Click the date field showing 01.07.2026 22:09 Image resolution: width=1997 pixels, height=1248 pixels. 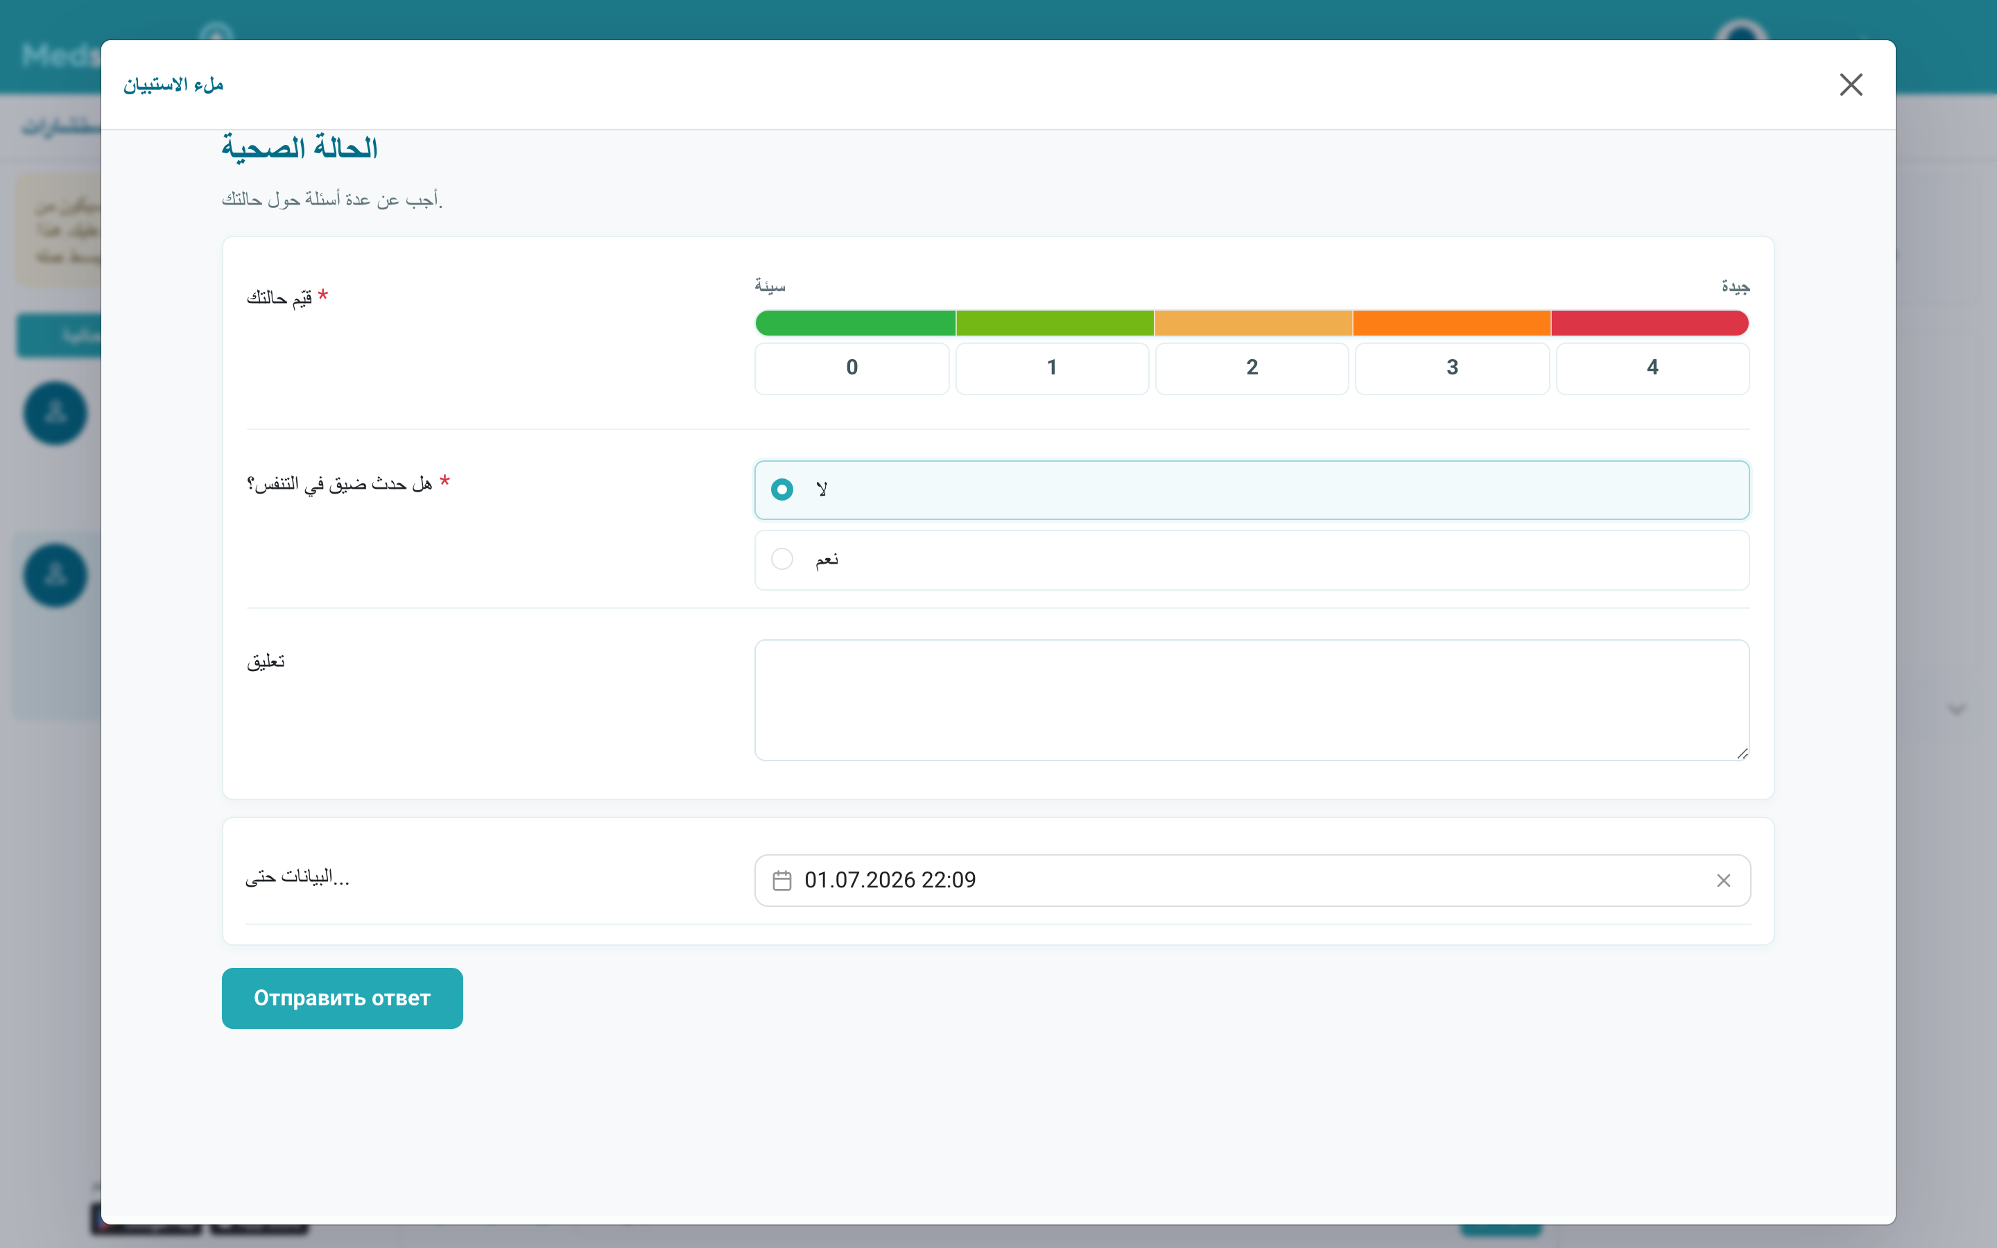1252,880
